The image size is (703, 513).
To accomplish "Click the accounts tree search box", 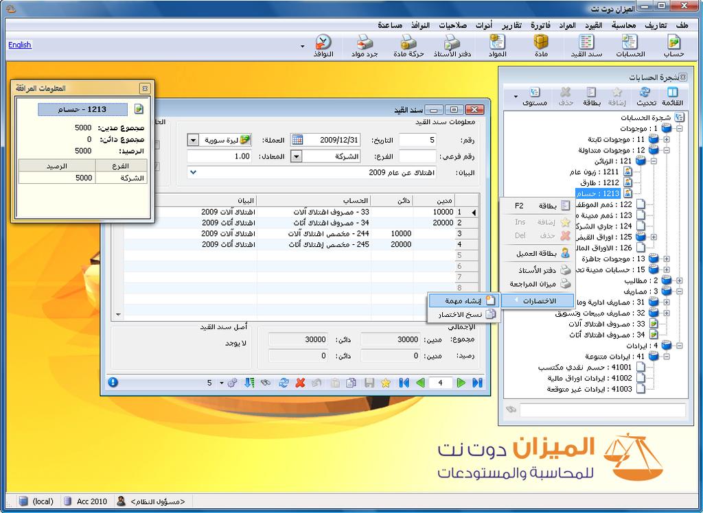I will click(x=603, y=409).
